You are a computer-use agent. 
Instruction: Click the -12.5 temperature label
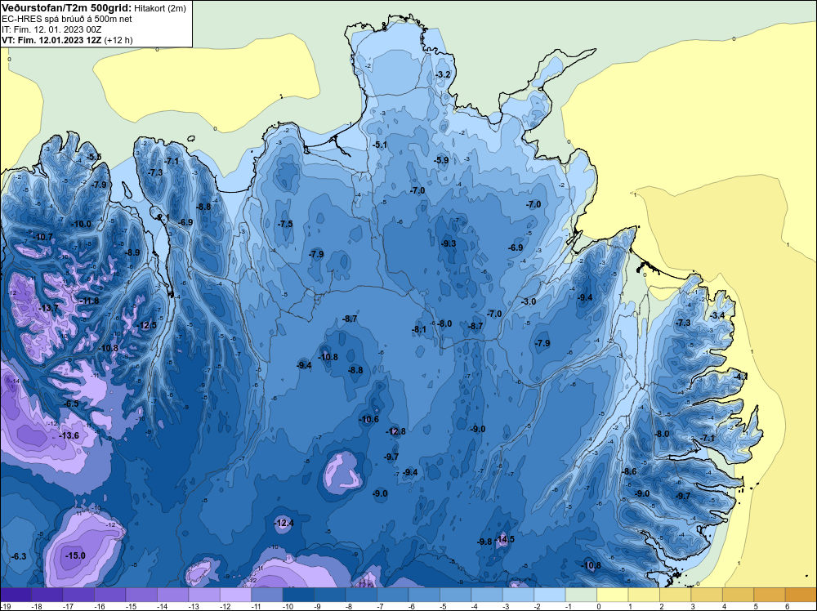click(x=146, y=325)
